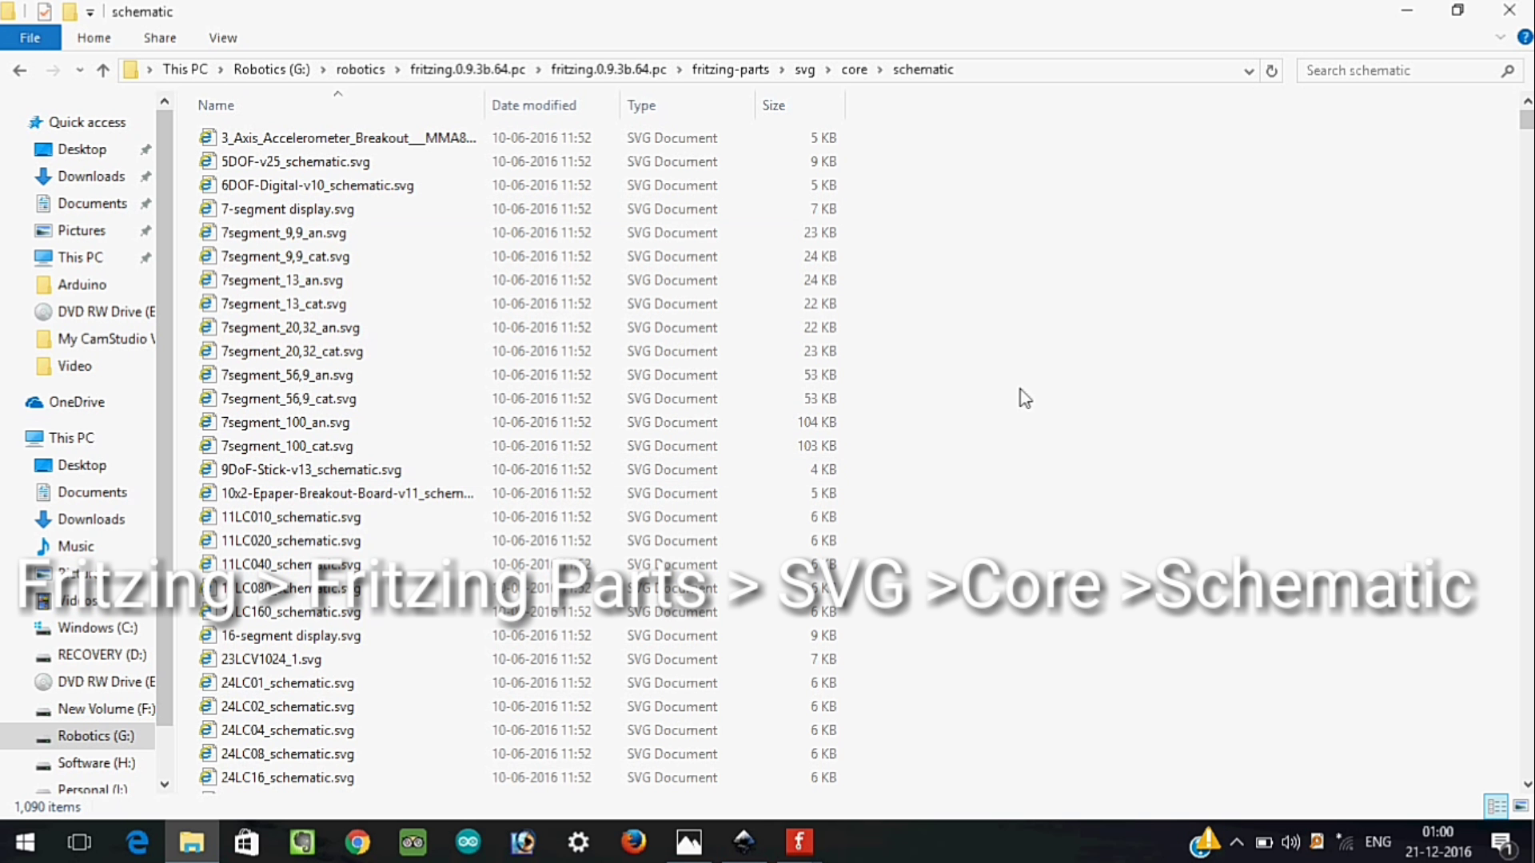Open Firefox from taskbar
This screenshot has width=1535, height=863.
[x=633, y=842]
